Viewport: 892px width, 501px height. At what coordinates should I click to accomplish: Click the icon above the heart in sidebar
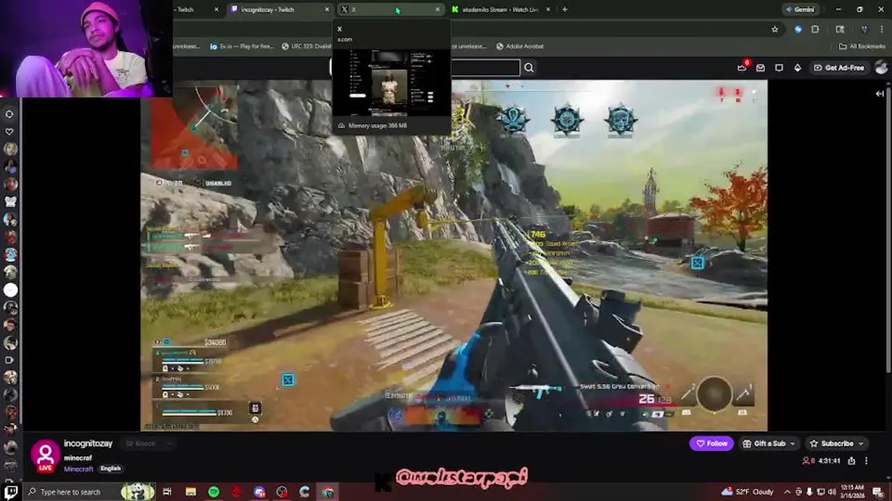click(10, 113)
